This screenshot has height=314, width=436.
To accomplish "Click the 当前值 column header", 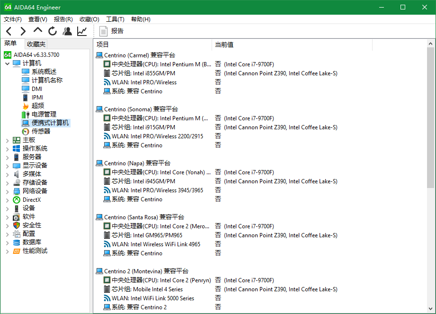I will pos(292,45).
